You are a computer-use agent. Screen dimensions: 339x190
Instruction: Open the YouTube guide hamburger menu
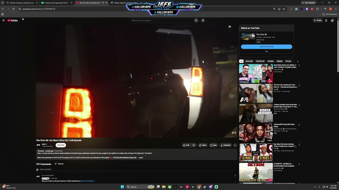click(3, 20)
